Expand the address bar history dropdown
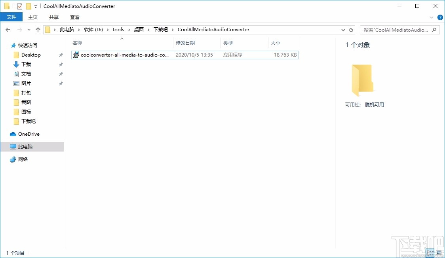The height and width of the screenshot is (258, 445). 343,29
